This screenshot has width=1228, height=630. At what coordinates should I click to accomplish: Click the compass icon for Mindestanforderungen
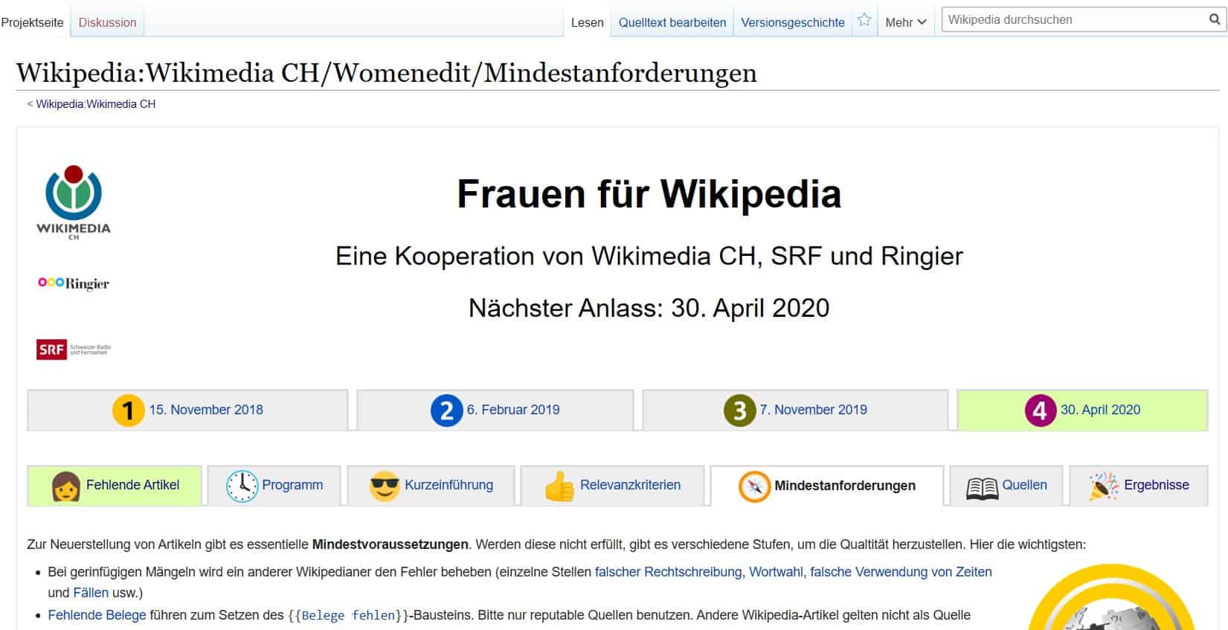tap(754, 487)
